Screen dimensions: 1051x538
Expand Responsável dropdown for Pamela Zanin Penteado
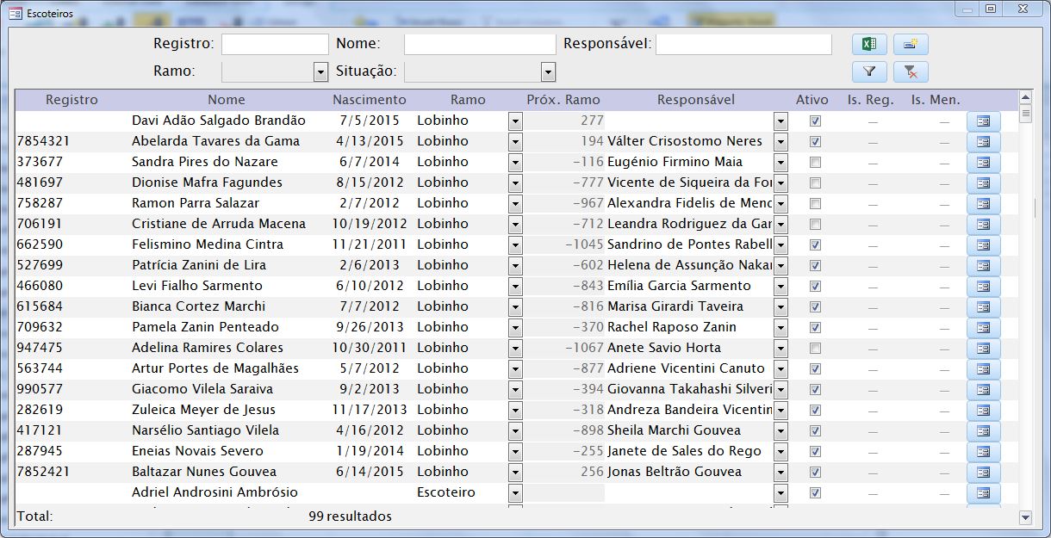tap(780, 327)
